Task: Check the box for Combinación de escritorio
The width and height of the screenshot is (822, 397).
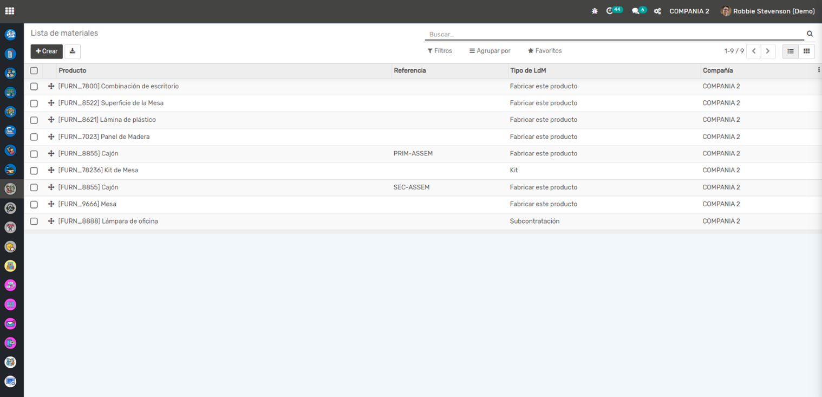Action: click(x=34, y=87)
